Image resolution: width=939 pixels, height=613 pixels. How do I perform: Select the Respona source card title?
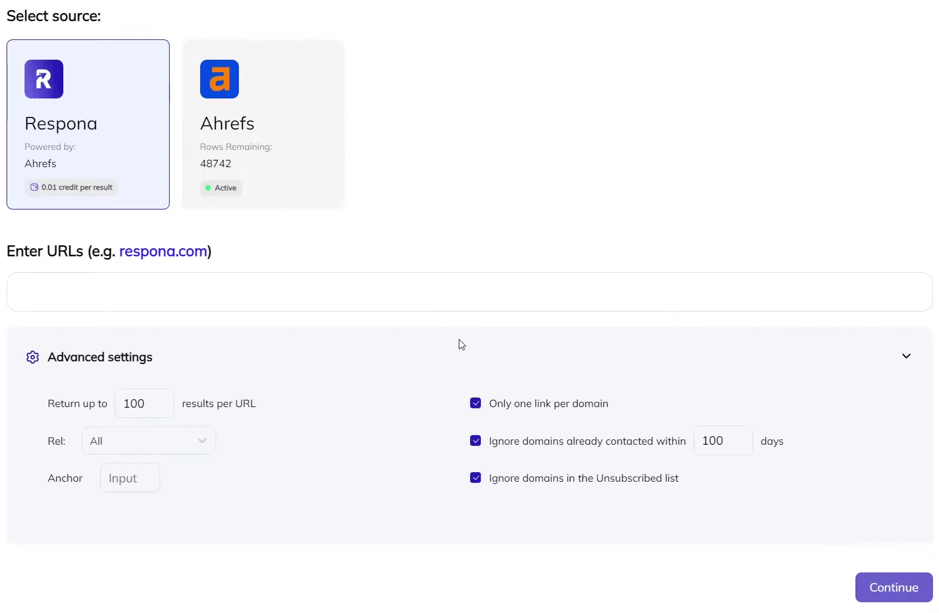[x=61, y=124]
